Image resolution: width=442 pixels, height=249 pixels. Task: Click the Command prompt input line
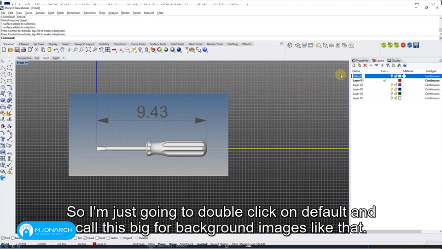coord(220,38)
